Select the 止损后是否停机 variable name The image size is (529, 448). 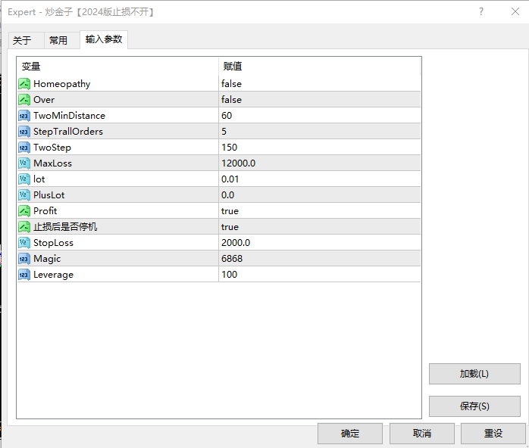pos(65,227)
